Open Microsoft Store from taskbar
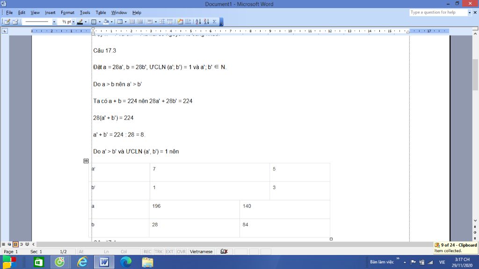Image resolution: width=479 pixels, height=269 pixels. click(38, 262)
